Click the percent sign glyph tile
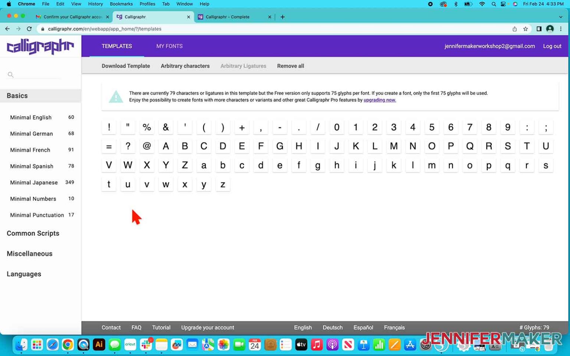Screen dimensions: 570x356 point(147,127)
